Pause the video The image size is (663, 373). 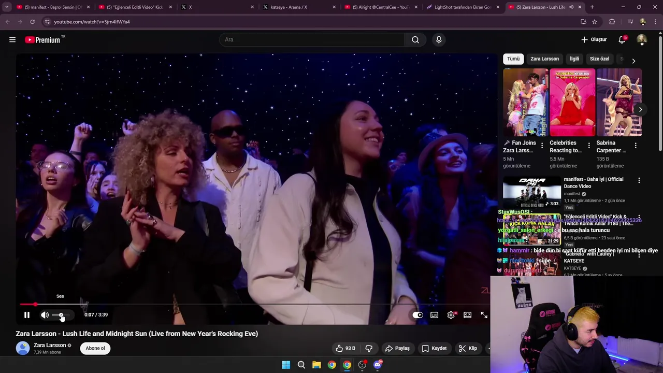point(27,315)
